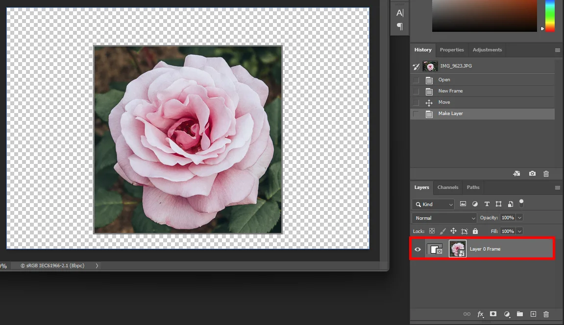Create new fill or adjustment layer
The image size is (564, 325).
tap(507, 314)
